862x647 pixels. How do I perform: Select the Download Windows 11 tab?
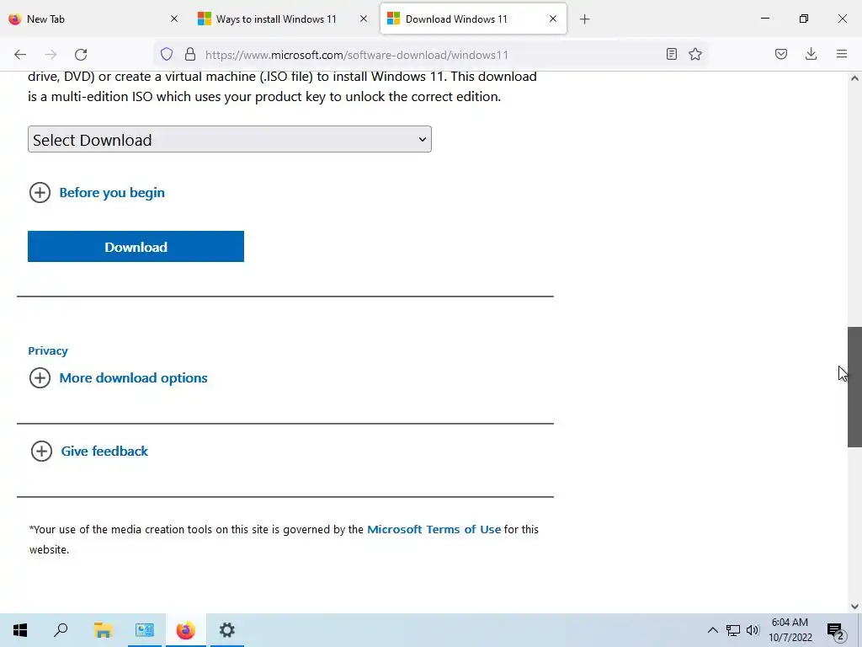coord(473,19)
